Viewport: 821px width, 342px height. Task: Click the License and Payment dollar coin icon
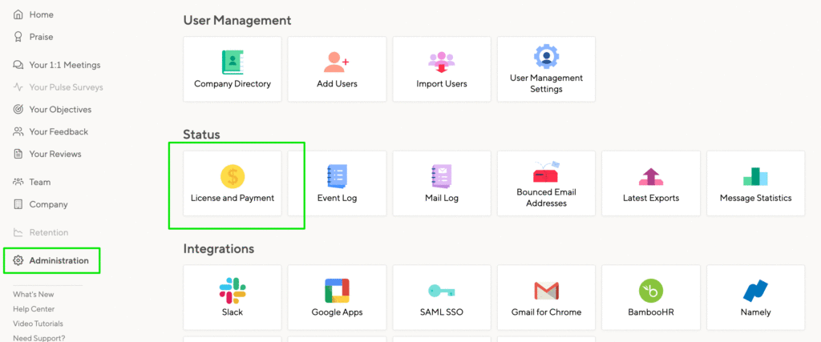[233, 176]
